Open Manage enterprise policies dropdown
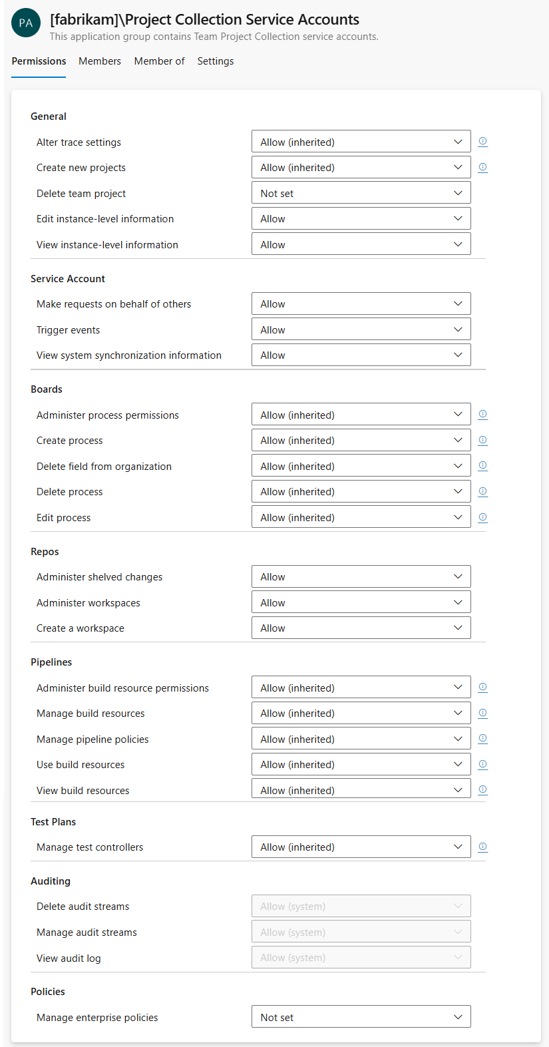Screen dimensions: 549x1047 coord(361,1017)
